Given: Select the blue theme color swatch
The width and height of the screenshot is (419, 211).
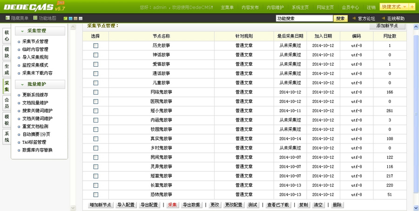Looking at the screenshot, I should pos(71,19).
